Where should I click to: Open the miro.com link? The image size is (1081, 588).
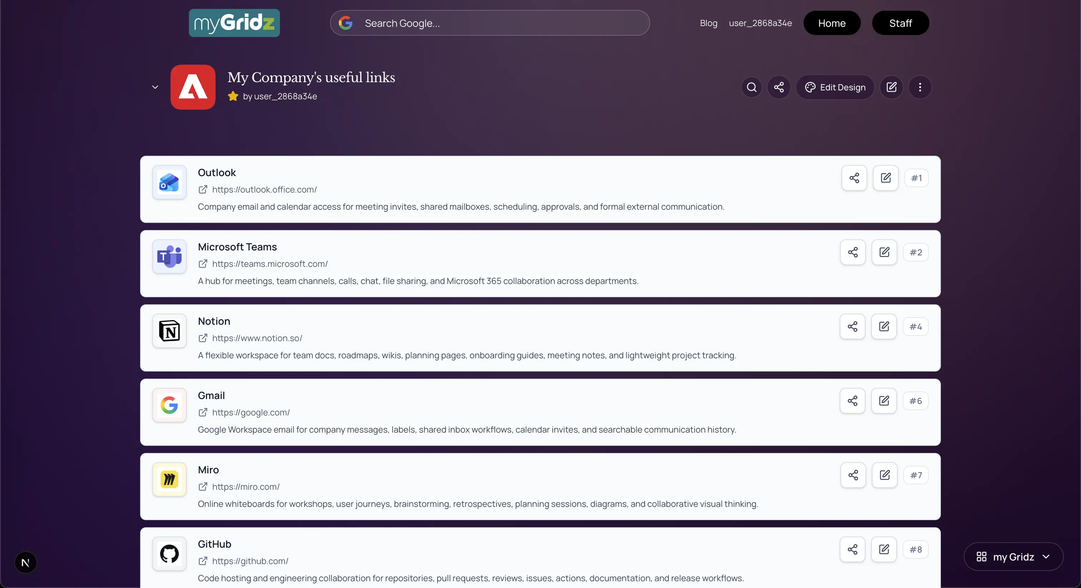click(246, 487)
